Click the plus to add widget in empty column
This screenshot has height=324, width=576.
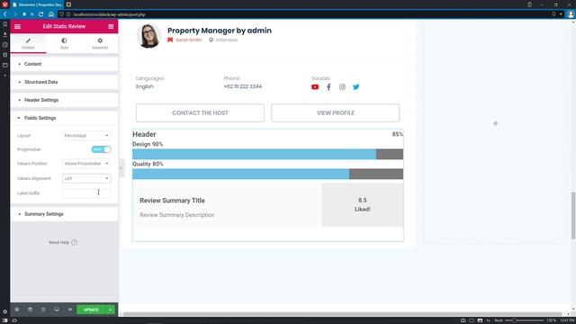[x=496, y=123]
